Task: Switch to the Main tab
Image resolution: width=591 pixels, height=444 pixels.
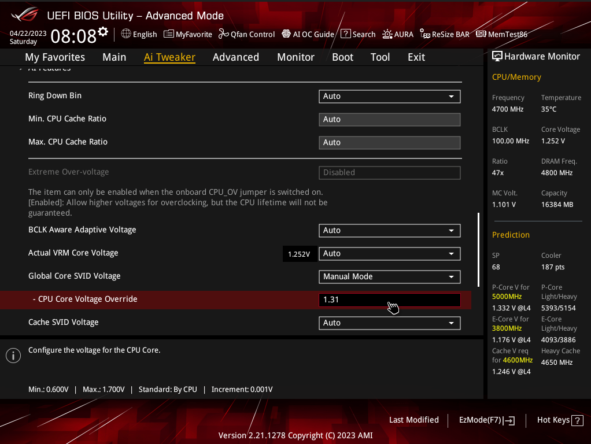Action: (114, 57)
